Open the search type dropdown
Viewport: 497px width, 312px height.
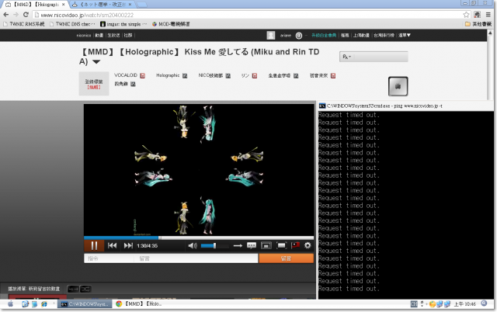point(347,57)
